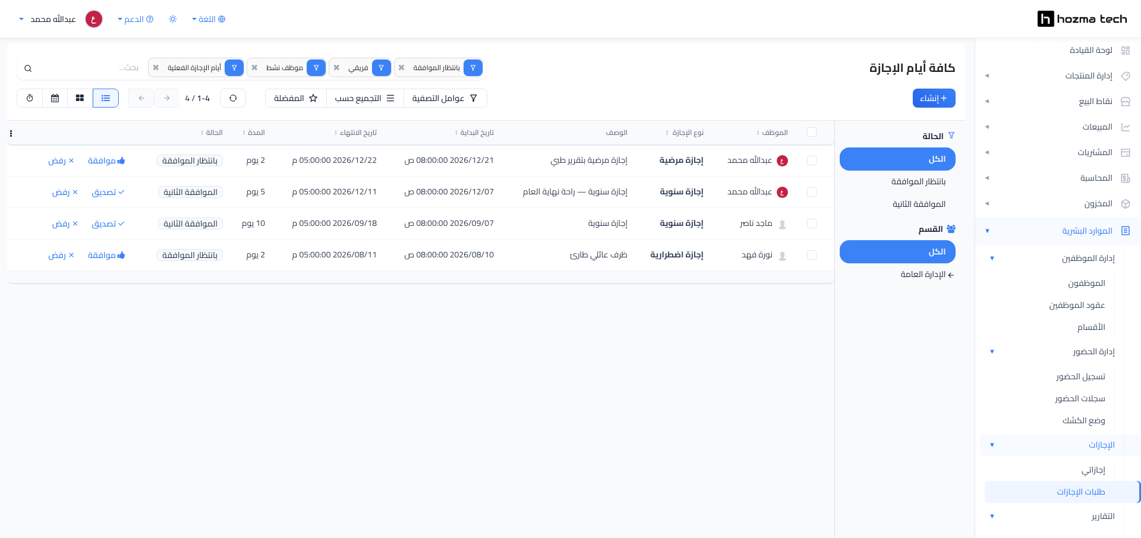Open the المفضلة favorites menu

296,98
